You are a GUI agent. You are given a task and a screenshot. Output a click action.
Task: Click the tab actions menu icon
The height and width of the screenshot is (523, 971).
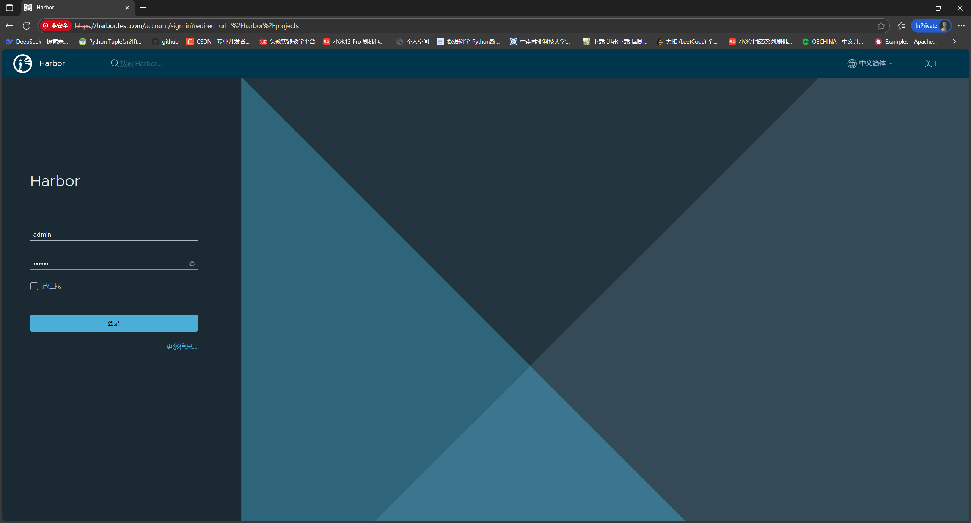tap(9, 8)
